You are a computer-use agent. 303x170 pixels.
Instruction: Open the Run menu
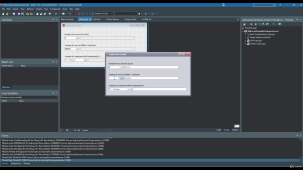click(46, 9)
